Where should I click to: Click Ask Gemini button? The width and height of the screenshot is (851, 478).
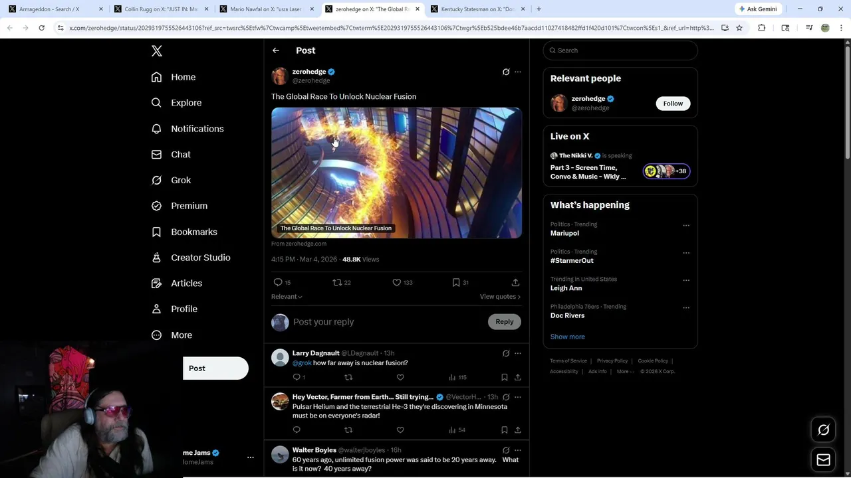pos(758,9)
